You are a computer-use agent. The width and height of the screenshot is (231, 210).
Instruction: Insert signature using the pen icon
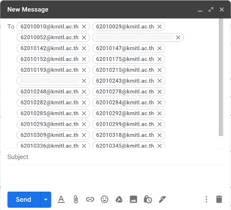[162, 199]
